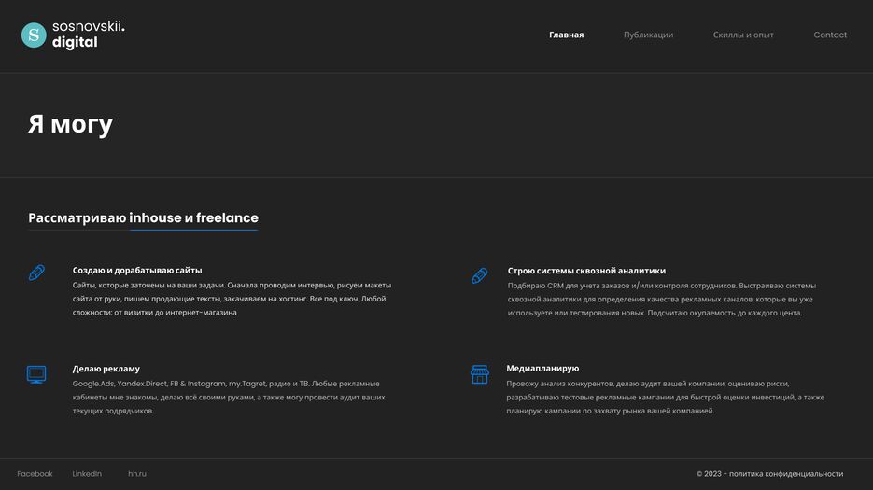Click the paragraph starting with Провожу анализ конкурентов

(x=666, y=397)
